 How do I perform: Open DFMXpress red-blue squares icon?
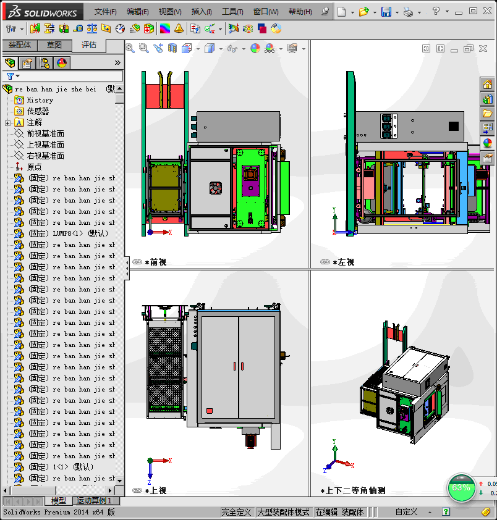coord(262,29)
